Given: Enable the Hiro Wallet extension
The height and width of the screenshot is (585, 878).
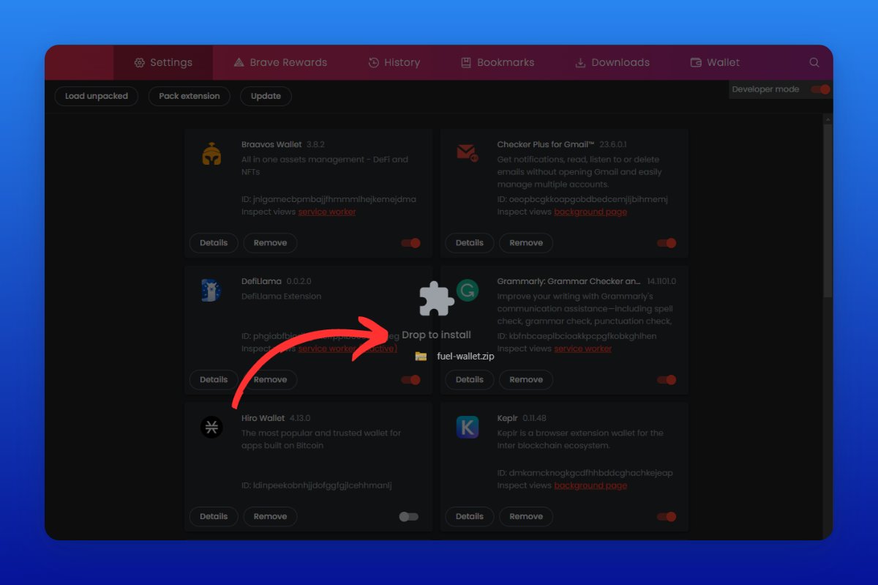Looking at the screenshot, I should point(409,517).
